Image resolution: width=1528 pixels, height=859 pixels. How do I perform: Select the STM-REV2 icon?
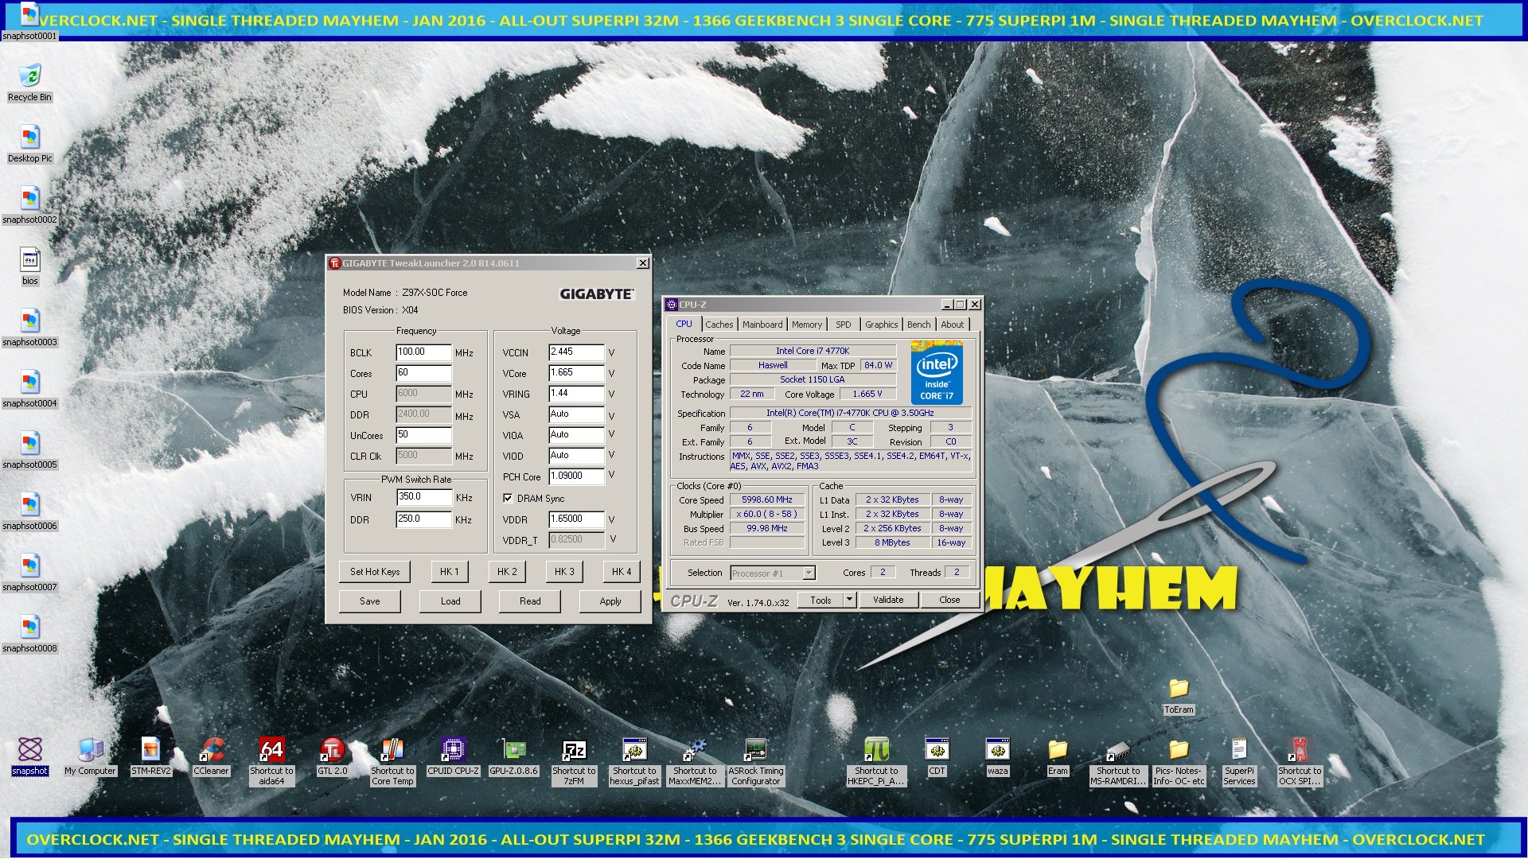(151, 756)
